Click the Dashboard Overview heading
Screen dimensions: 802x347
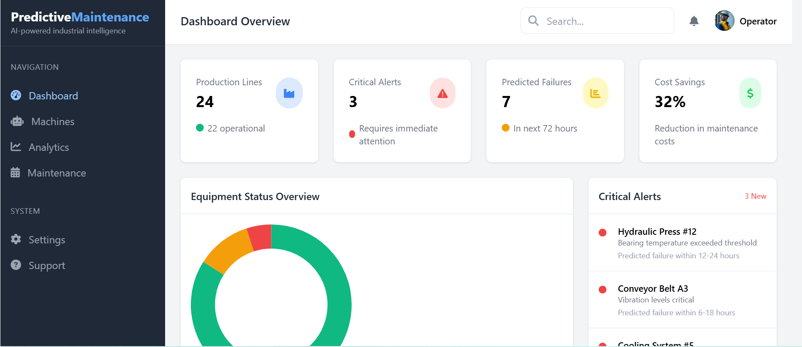pos(235,21)
